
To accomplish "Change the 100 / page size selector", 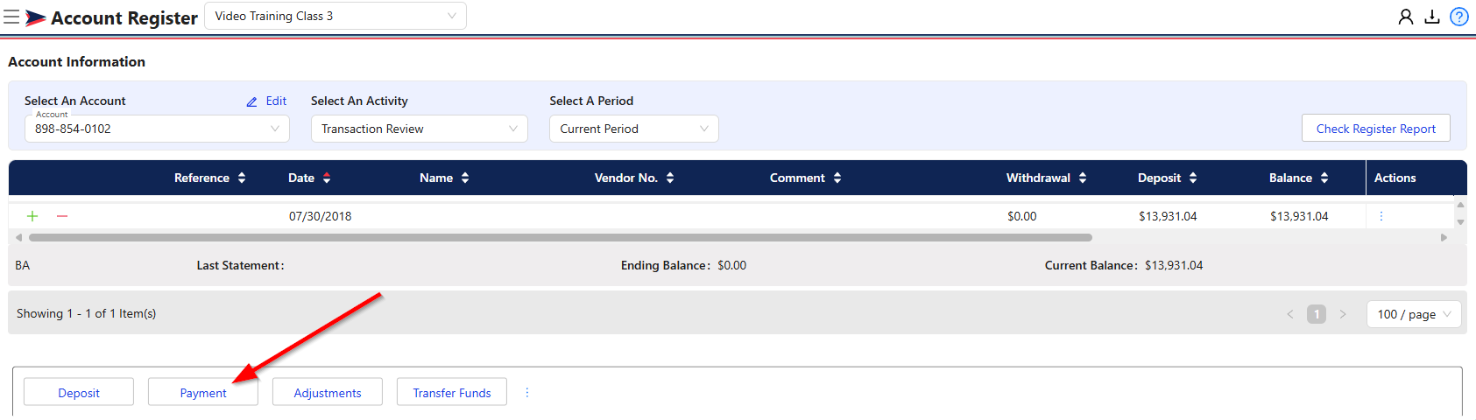I will point(1414,314).
